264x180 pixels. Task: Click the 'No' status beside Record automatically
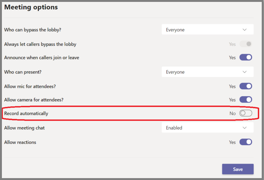tap(233, 113)
